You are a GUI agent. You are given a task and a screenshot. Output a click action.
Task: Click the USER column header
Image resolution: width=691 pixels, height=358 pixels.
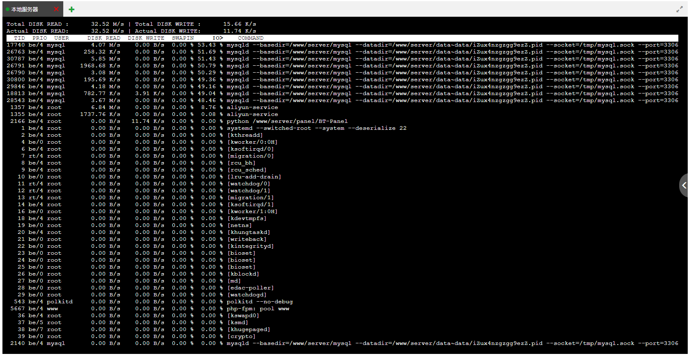[62, 38]
